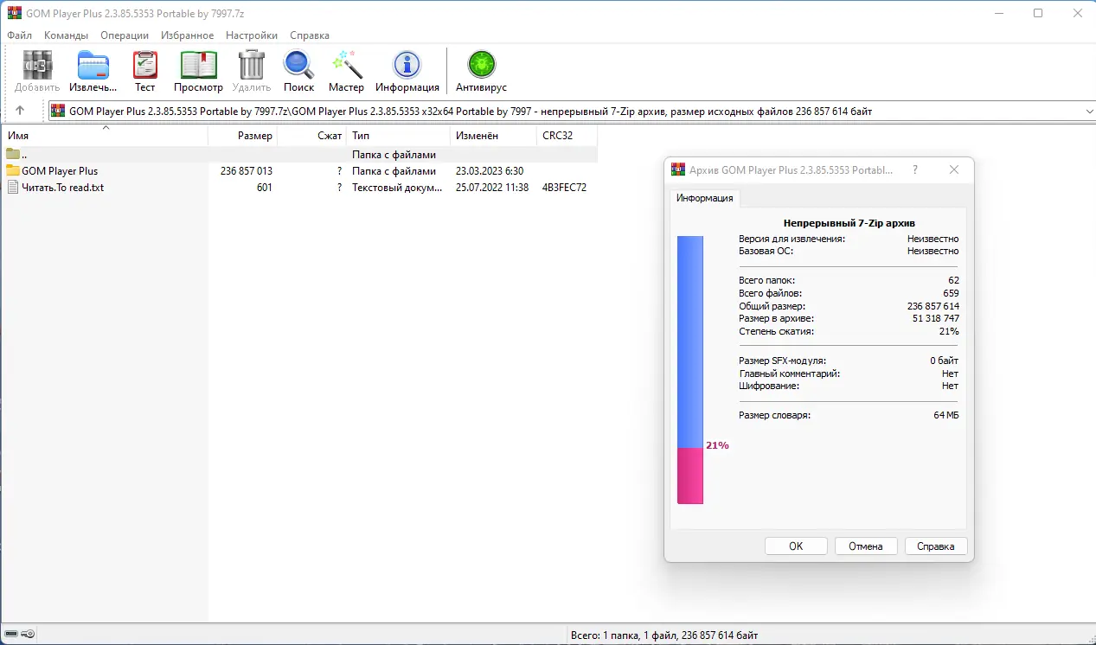
Task: Sort by the Изменён column header
Action: (493, 136)
